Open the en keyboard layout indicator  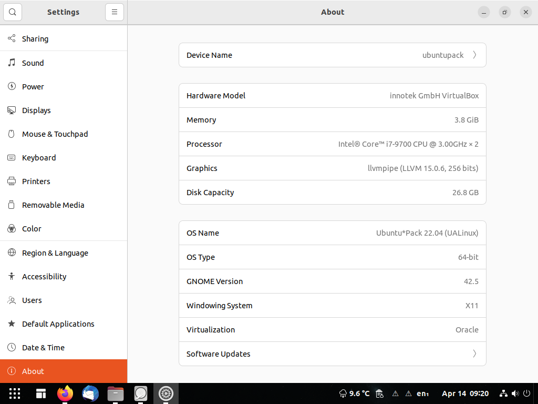[422, 393]
